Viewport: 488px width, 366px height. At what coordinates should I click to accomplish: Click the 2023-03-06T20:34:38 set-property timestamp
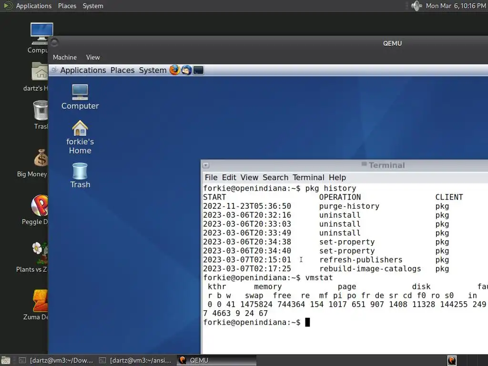coord(247,242)
